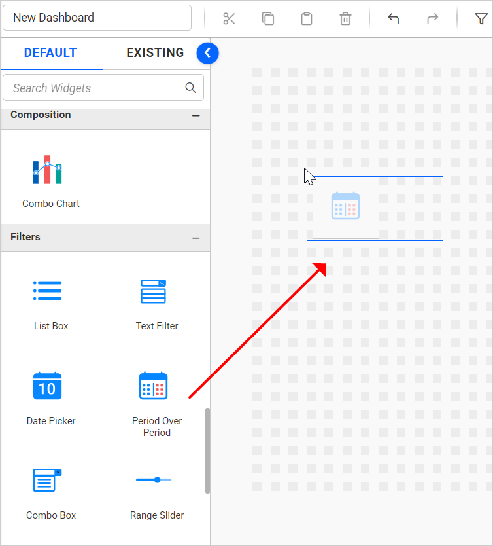Click the Paste clipboard icon

pyautogui.click(x=307, y=18)
